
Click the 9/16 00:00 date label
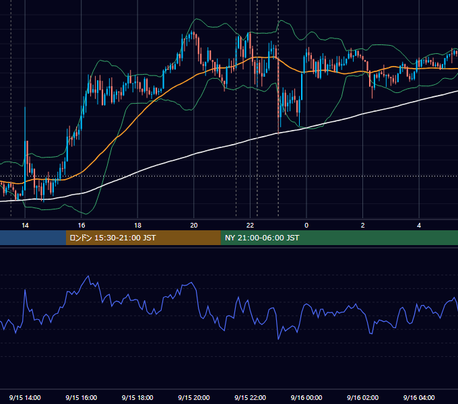(306, 397)
